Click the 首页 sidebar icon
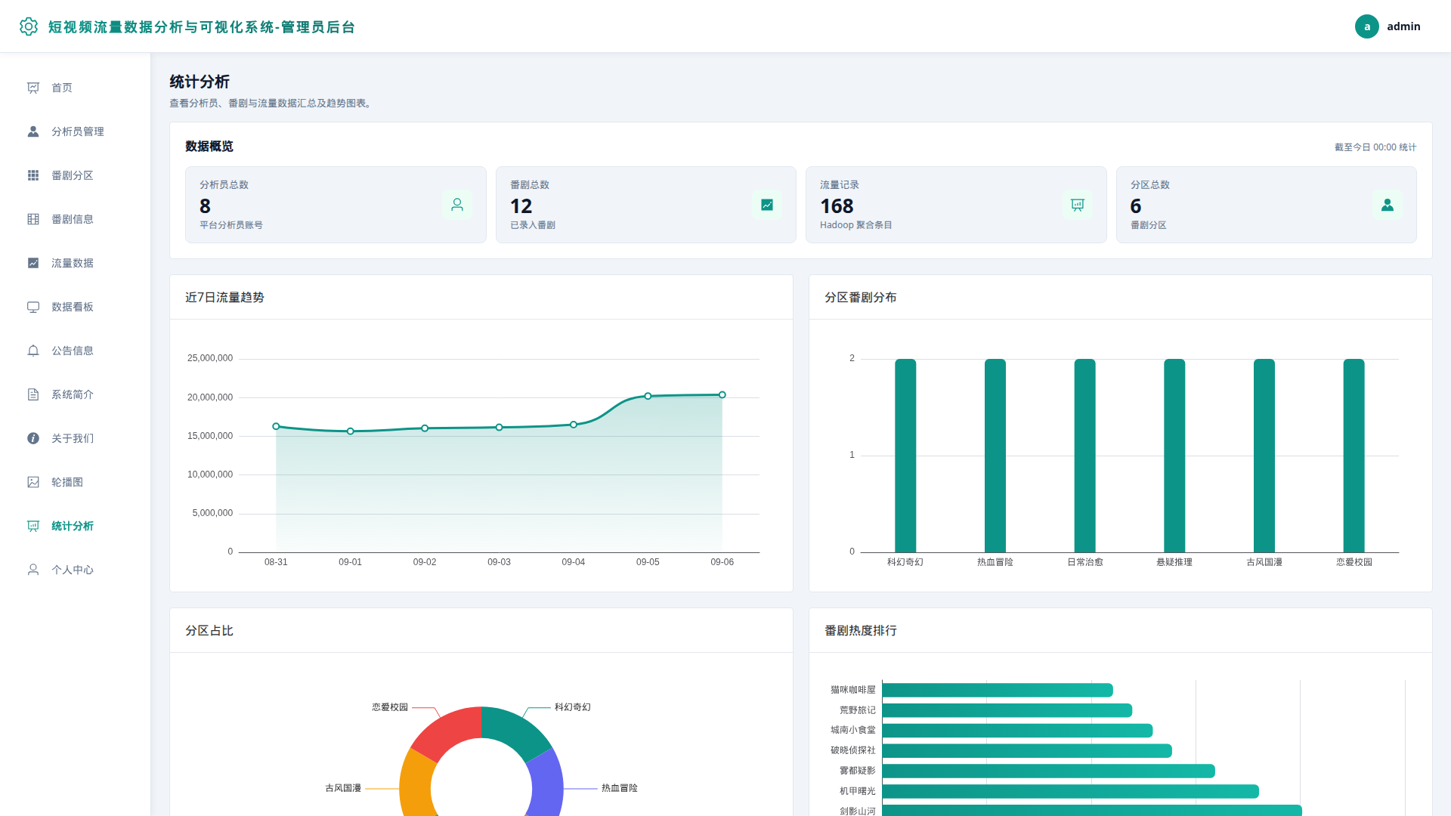Image resolution: width=1451 pixels, height=816 pixels. (x=33, y=88)
